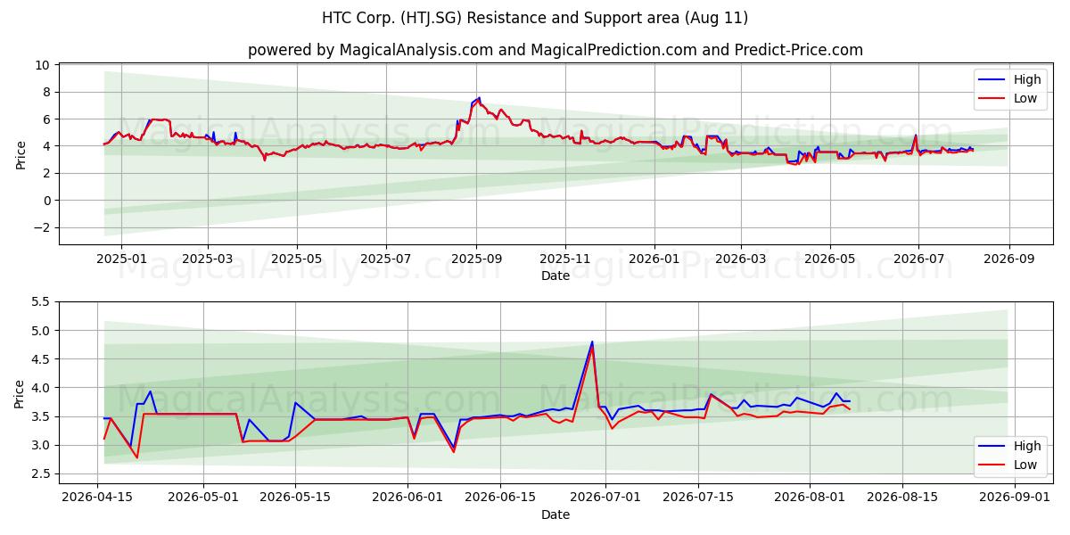Image resolution: width=1070 pixels, height=535 pixels.
Task: Click the 'Date' axis label under the top chart
Action: (556, 276)
